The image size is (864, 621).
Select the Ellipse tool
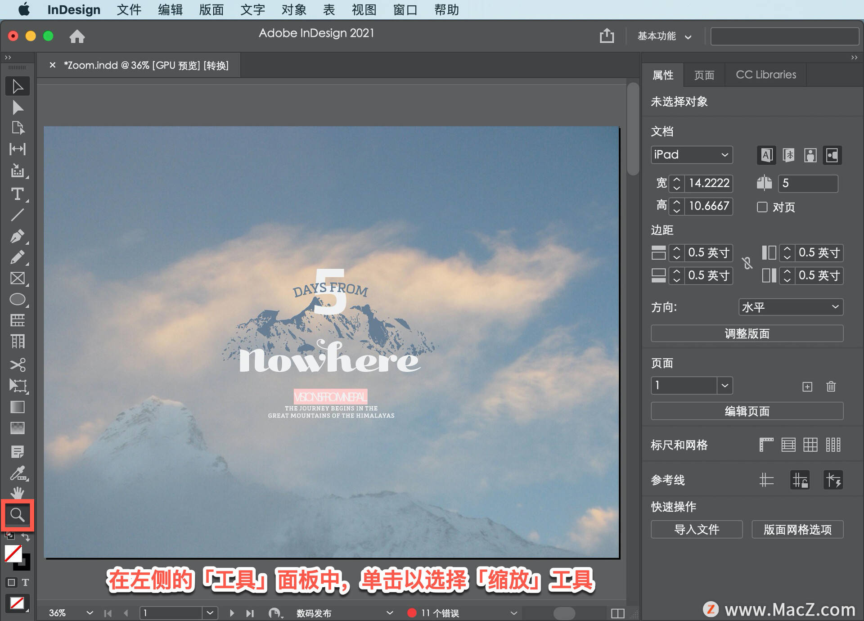18,299
